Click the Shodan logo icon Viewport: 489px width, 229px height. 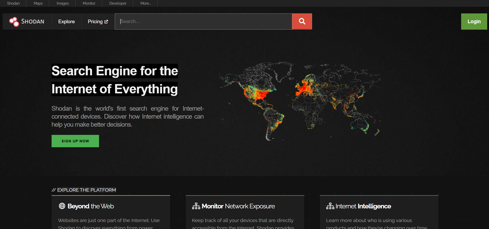[x=14, y=22]
